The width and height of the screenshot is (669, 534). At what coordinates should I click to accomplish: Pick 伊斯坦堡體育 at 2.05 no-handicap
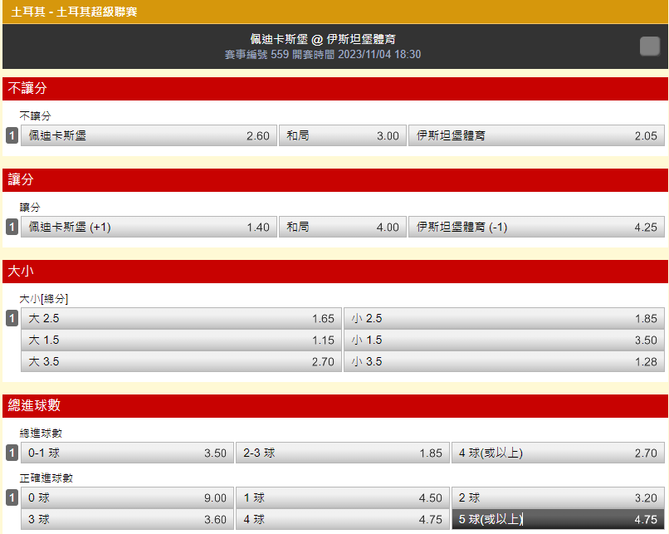point(536,135)
